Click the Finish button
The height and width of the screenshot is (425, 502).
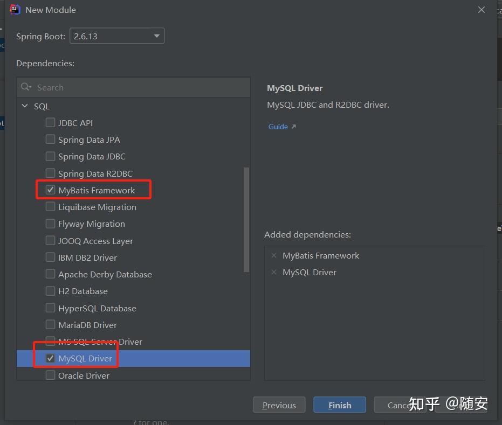(339, 405)
